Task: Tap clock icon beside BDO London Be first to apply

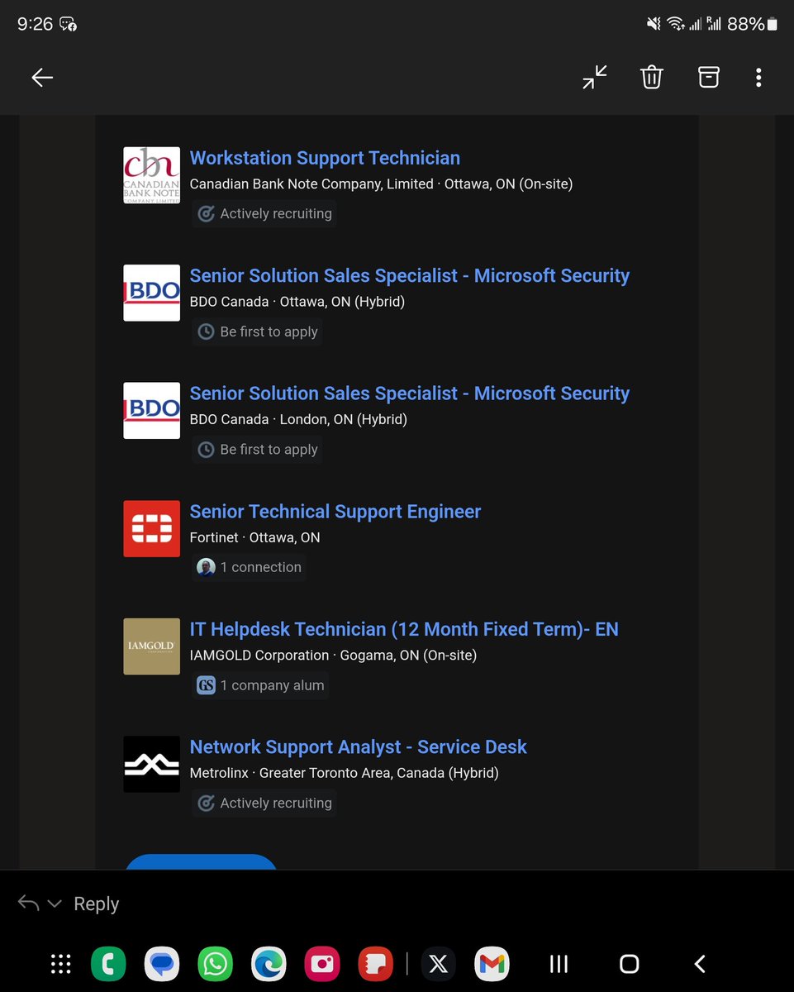Action: (206, 450)
